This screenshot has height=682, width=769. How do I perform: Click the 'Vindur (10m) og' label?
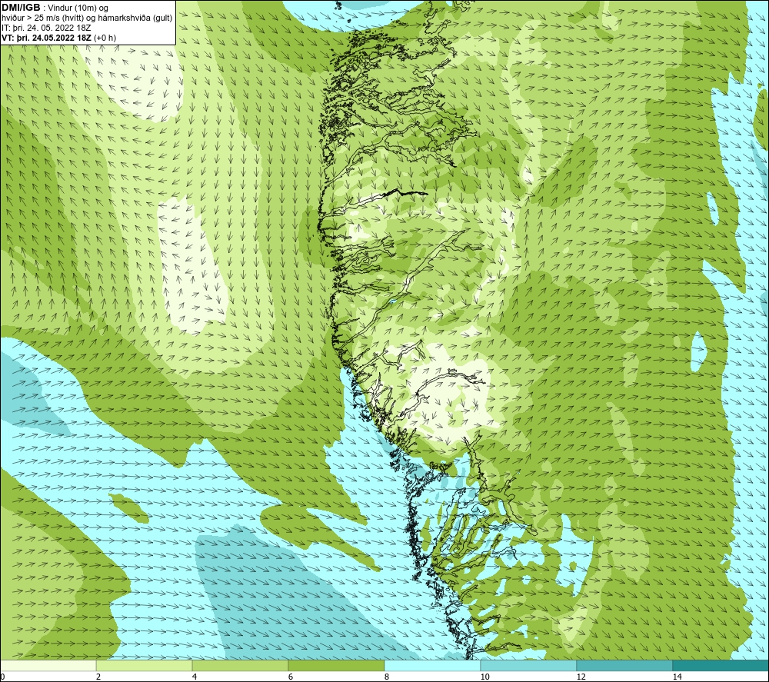coord(79,8)
